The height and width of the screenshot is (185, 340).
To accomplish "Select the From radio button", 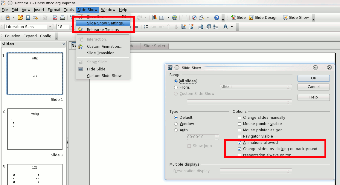I will pyautogui.click(x=176, y=87).
